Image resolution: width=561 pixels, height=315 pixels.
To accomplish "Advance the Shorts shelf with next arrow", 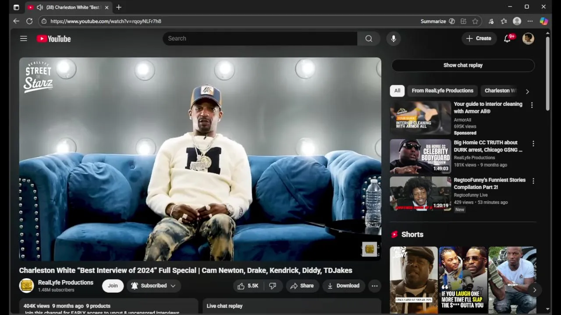I will tap(534, 290).
